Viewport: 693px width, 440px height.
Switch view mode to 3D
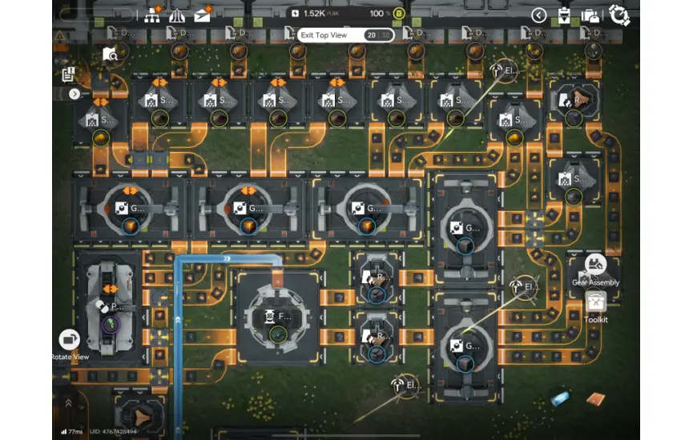384,35
